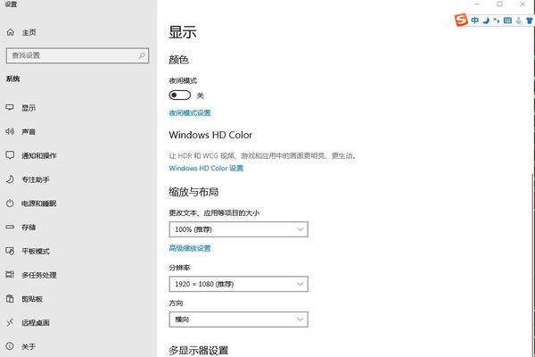
Task: Open skin shirt icon in Sogou toolbar
Action: [x=529, y=21]
